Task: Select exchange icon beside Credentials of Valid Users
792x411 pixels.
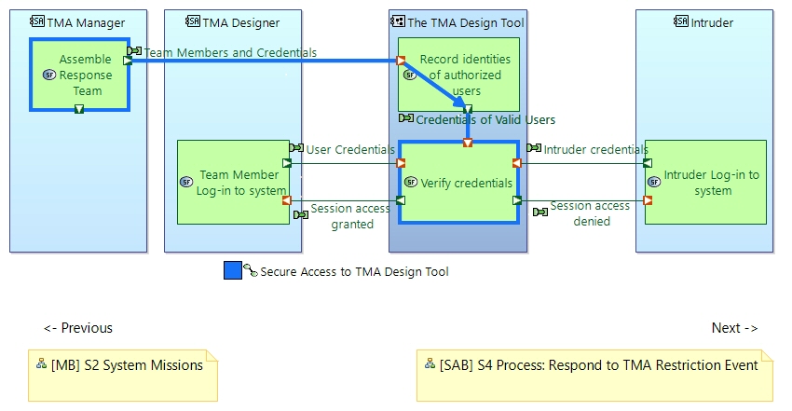Action: [x=406, y=118]
